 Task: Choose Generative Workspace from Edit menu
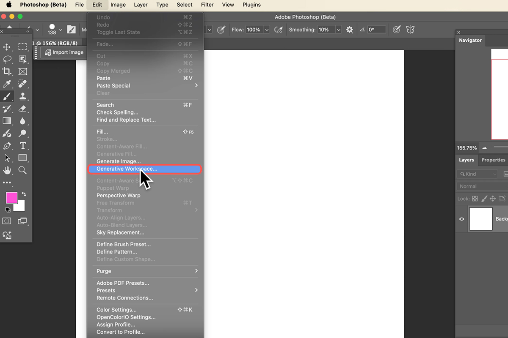coord(144,169)
